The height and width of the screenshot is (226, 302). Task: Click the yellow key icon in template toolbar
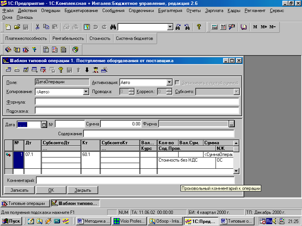tap(61, 70)
